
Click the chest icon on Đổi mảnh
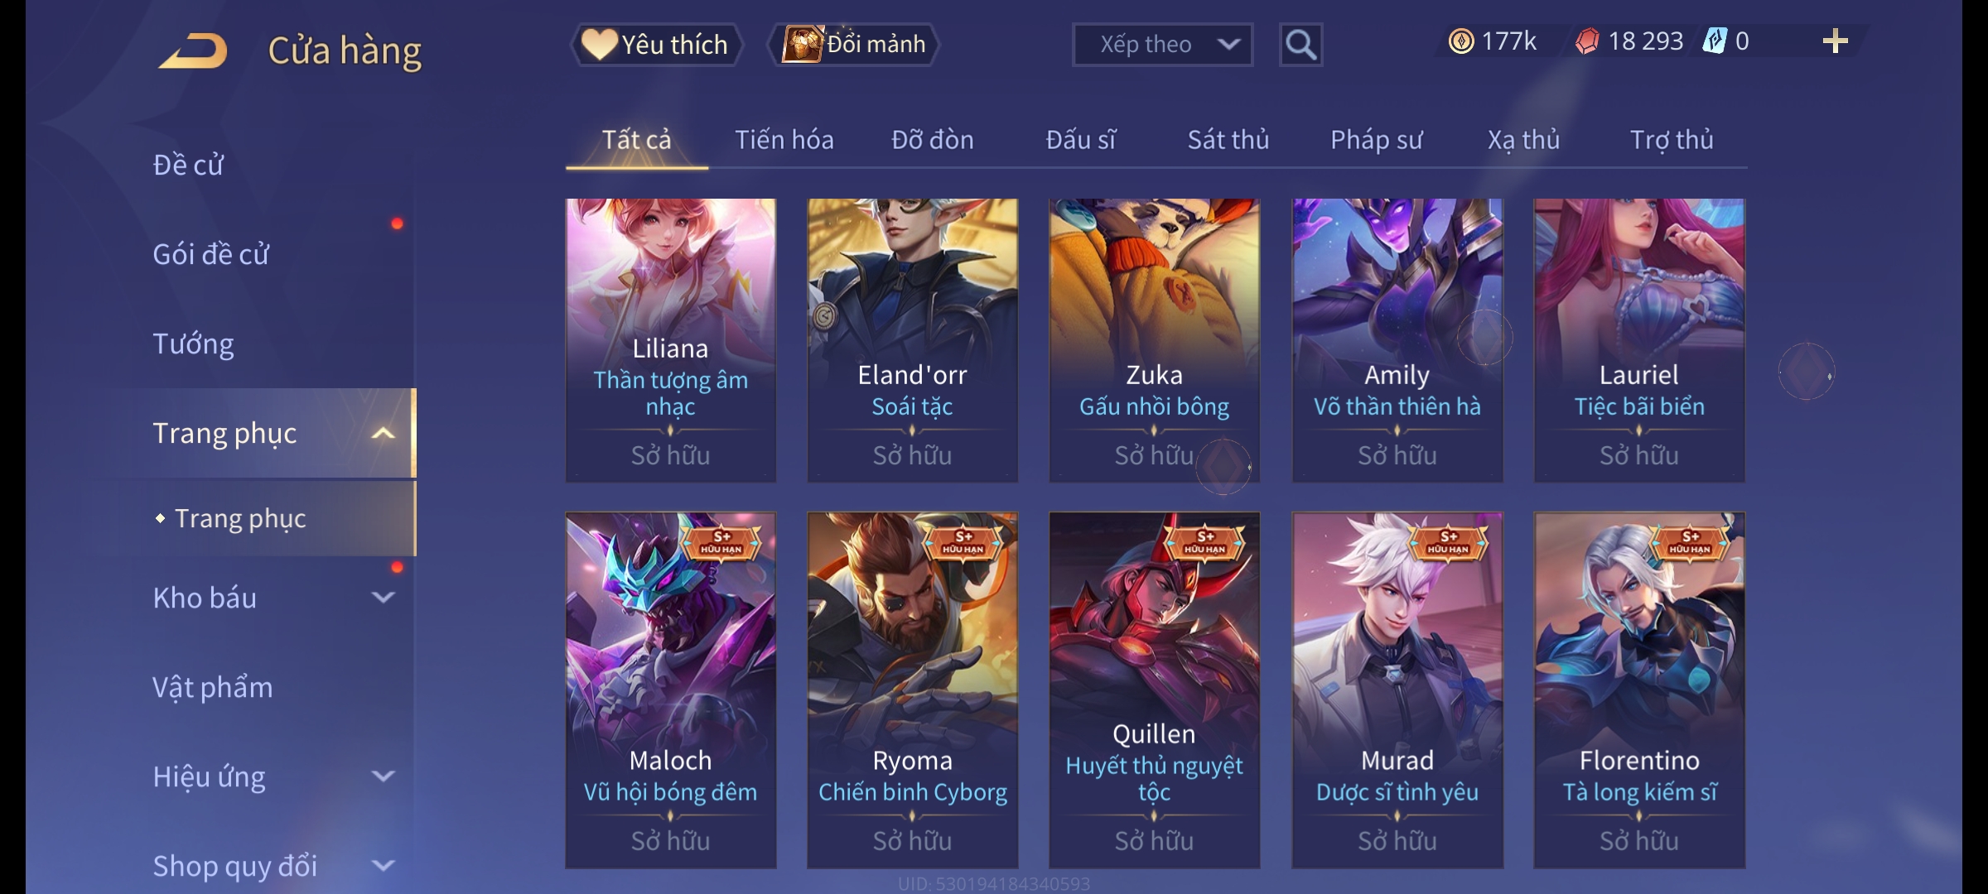pos(803,44)
